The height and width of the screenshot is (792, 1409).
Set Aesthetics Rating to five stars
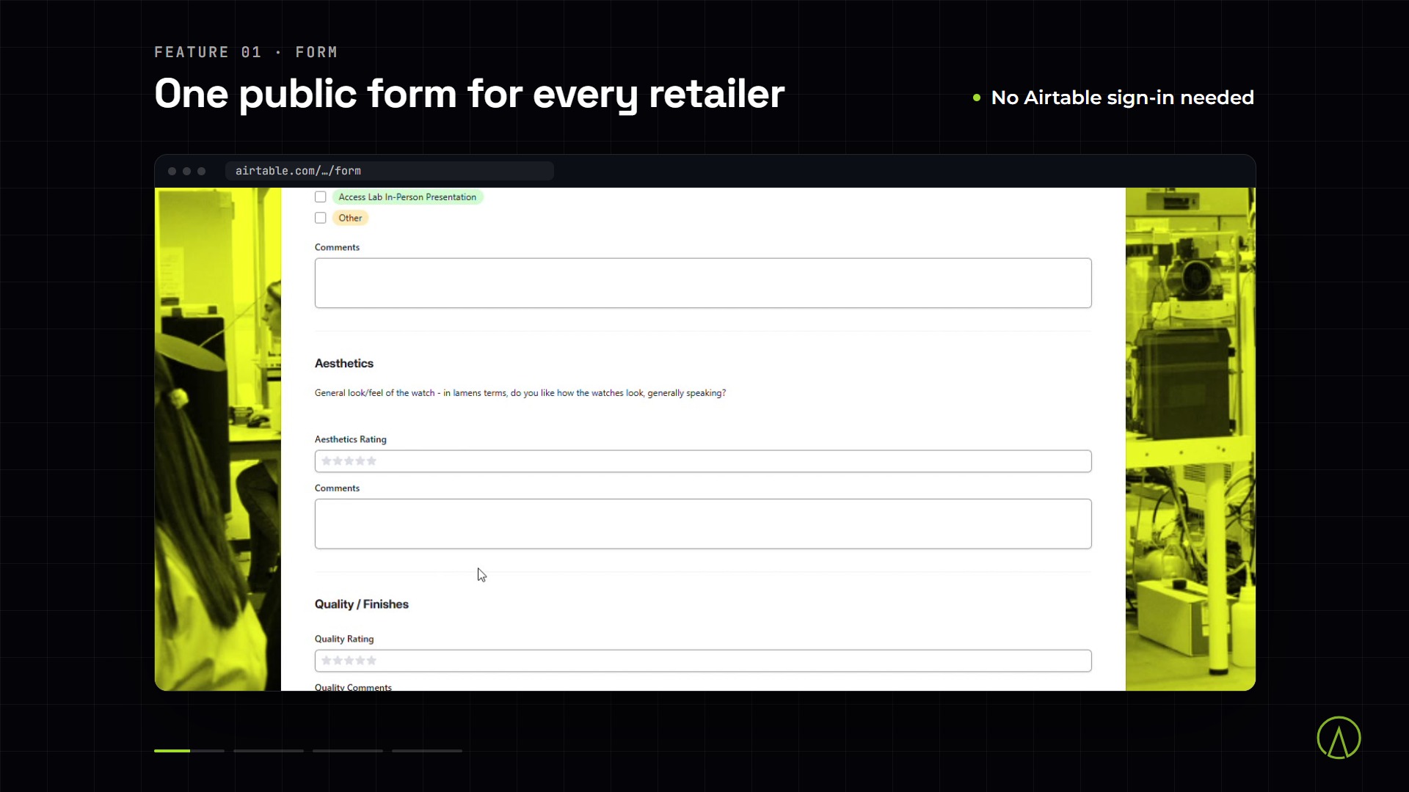coord(371,461)
